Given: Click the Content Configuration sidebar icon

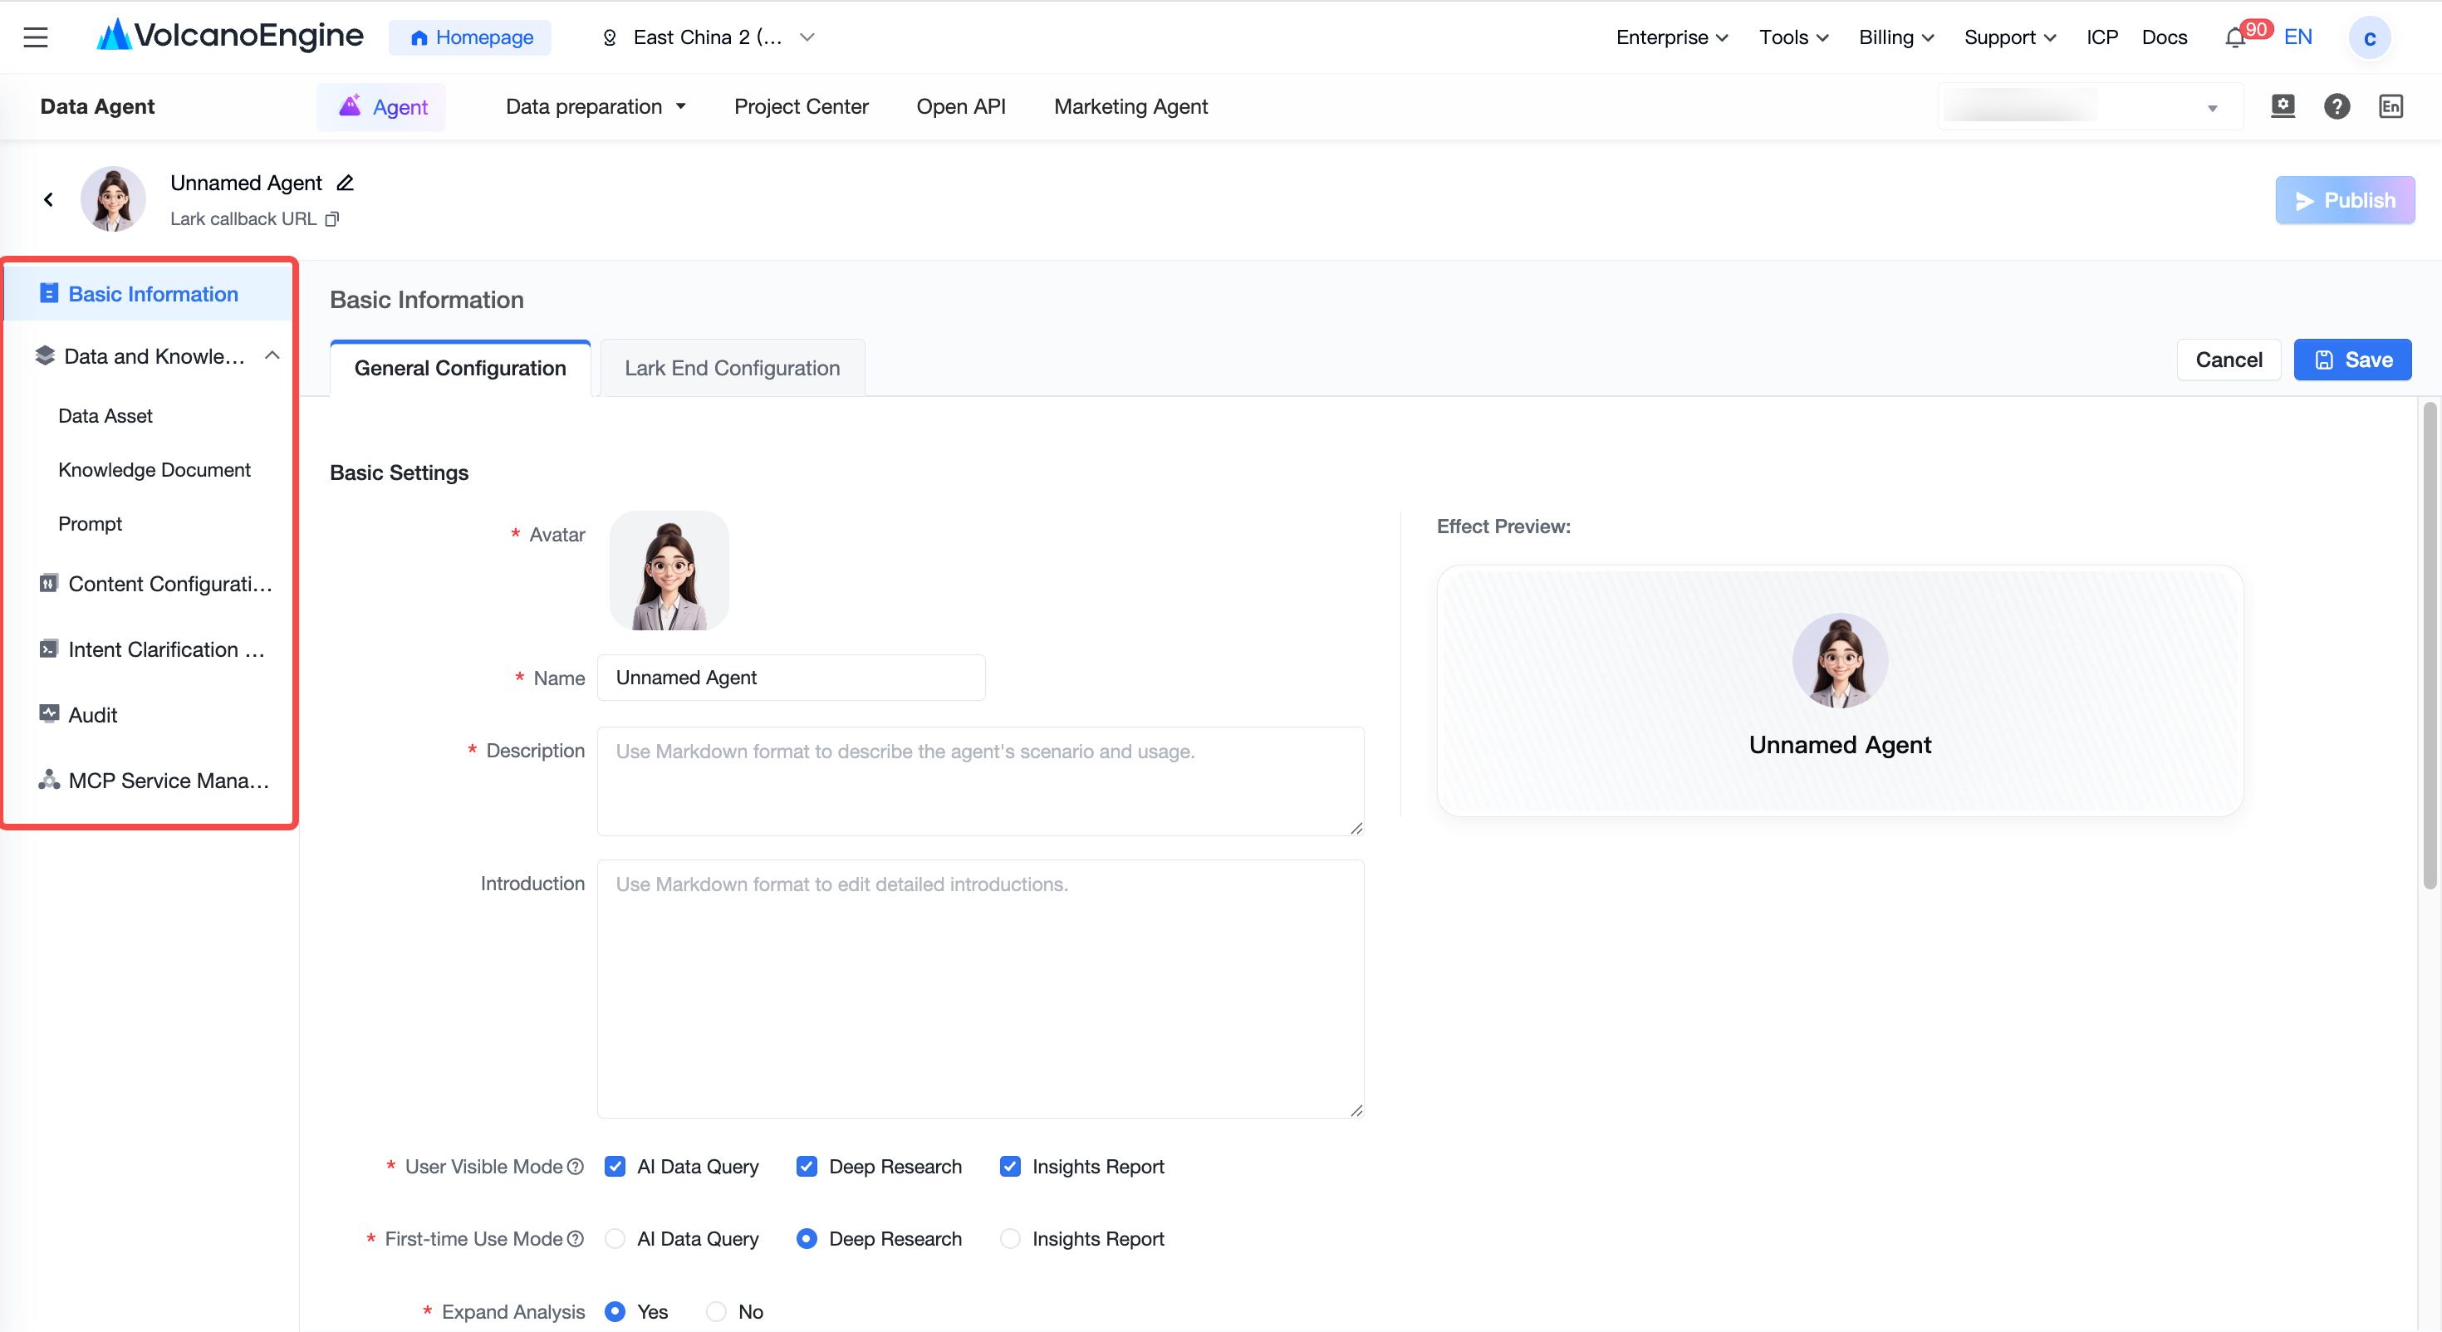Looking at the screenshot, I should (x=48, y=583).
